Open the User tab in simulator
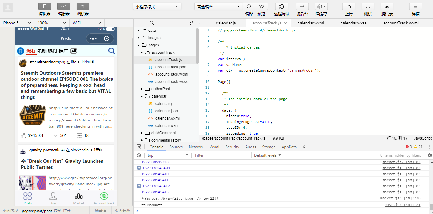The height and width of the screenshot is (214, 433). click(x=53, y=198)
